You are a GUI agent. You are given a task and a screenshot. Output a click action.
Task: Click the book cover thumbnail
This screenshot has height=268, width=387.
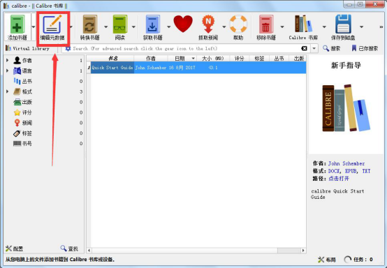(x=346, y=108)
